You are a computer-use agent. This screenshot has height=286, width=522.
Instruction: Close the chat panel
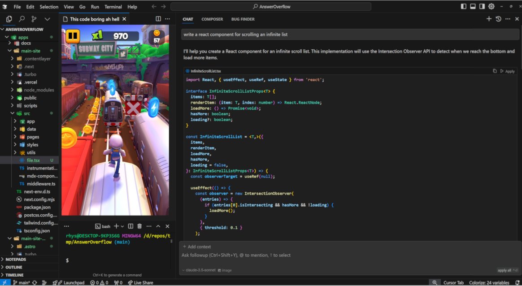[x=517, y=19]
